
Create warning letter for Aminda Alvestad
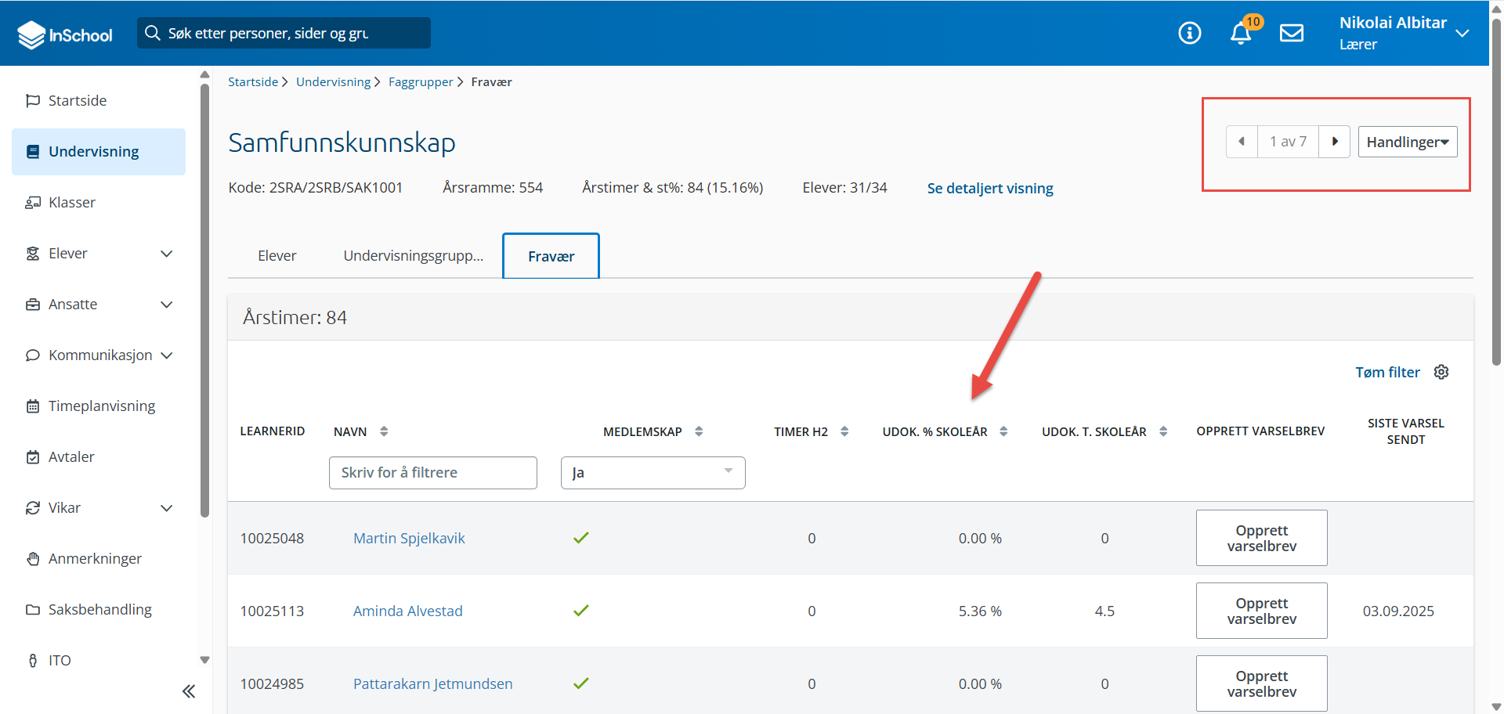tap(1261, 611)
